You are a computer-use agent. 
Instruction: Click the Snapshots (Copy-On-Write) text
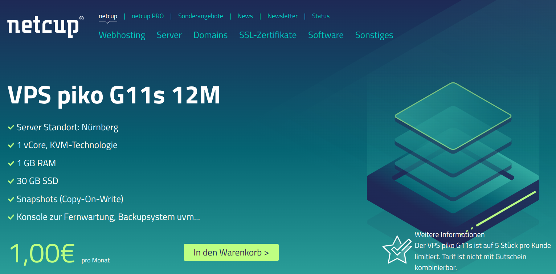coord(70,199)
